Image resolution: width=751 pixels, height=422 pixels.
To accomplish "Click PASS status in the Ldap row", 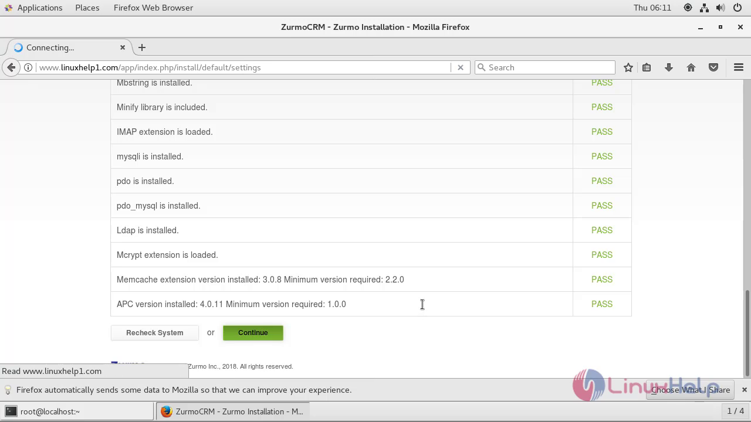I will tap(602, 230).
